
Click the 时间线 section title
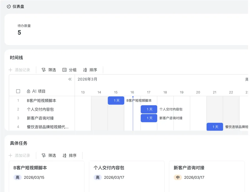[x=17, y=57]
